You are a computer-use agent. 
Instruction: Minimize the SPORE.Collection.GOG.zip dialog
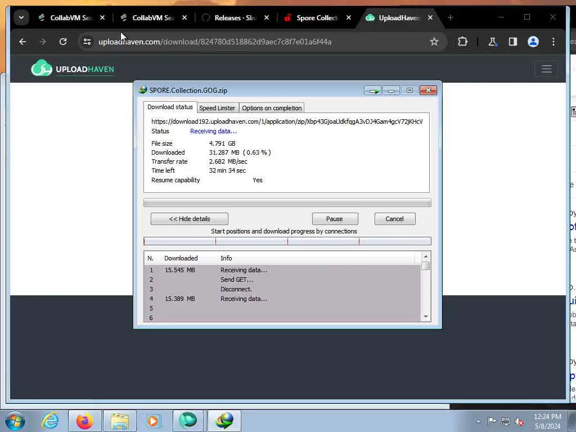391,91
